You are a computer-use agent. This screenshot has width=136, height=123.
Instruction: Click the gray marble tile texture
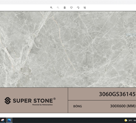pyautogui.click(x=68, y=49)
